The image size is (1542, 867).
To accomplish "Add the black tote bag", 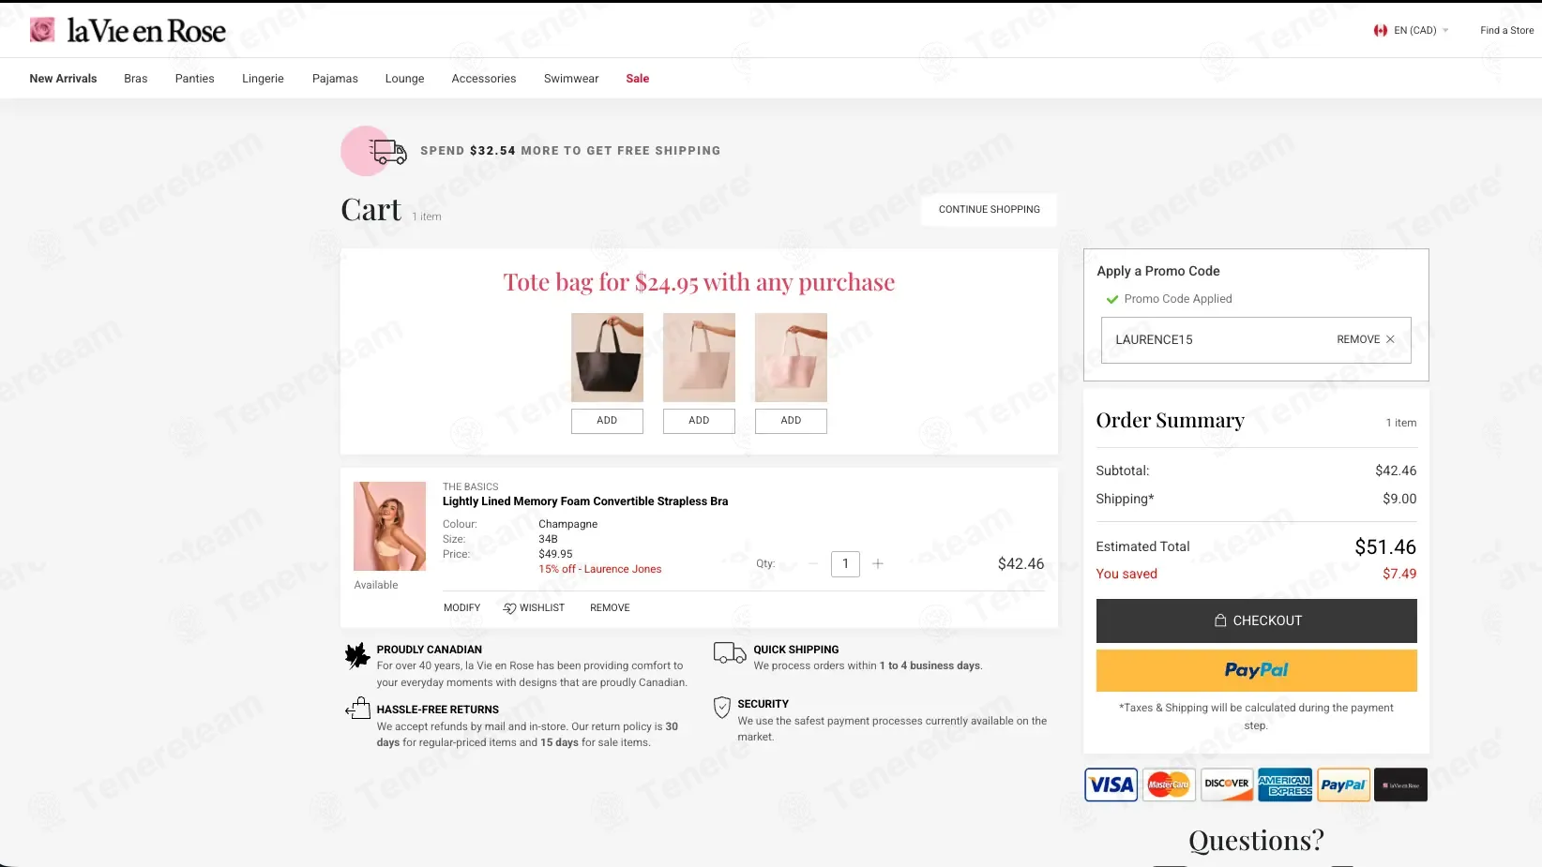I will [607, 421].
